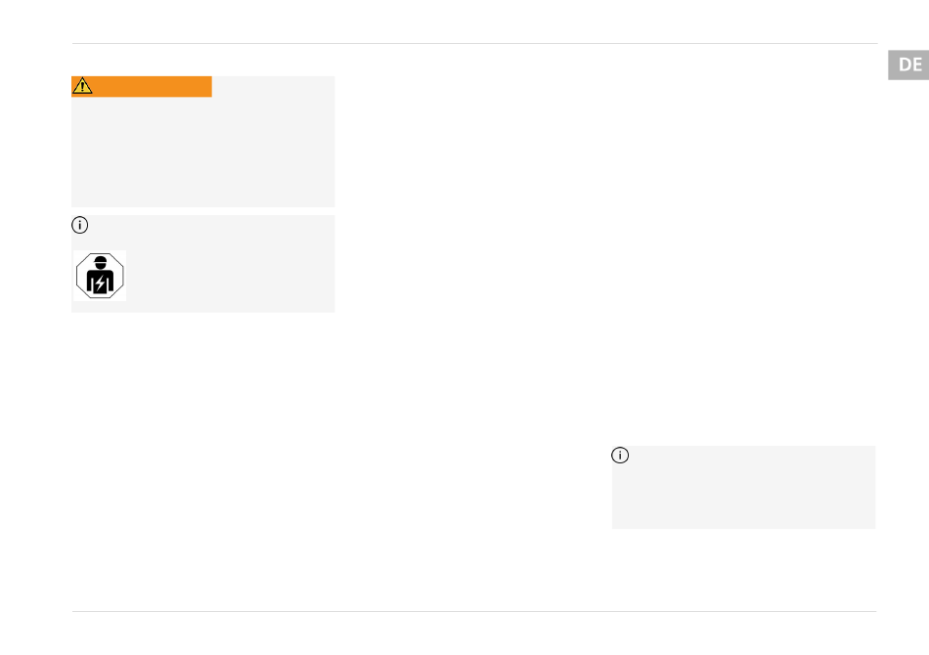Click gray area right of lower info icon

[x=752, y=456]
